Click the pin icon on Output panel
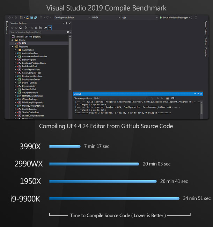213x227 pixels. [x=198, y=94]
